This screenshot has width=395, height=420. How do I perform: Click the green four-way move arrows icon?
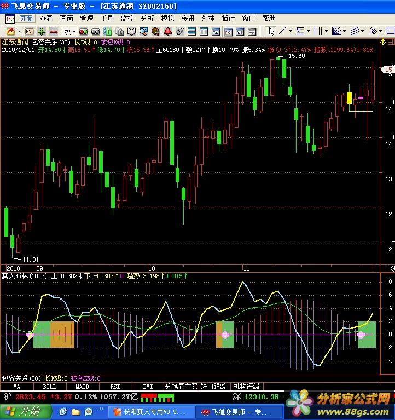click(x=42, y=32)
